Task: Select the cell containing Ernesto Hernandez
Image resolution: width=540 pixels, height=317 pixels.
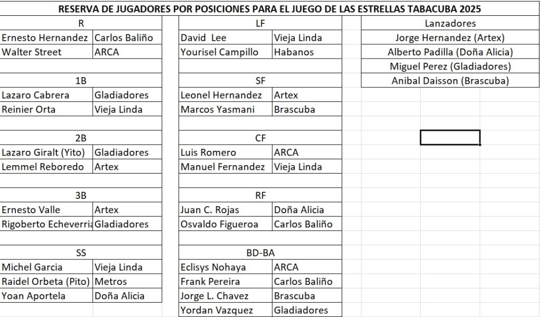Action: pos(45,37)
